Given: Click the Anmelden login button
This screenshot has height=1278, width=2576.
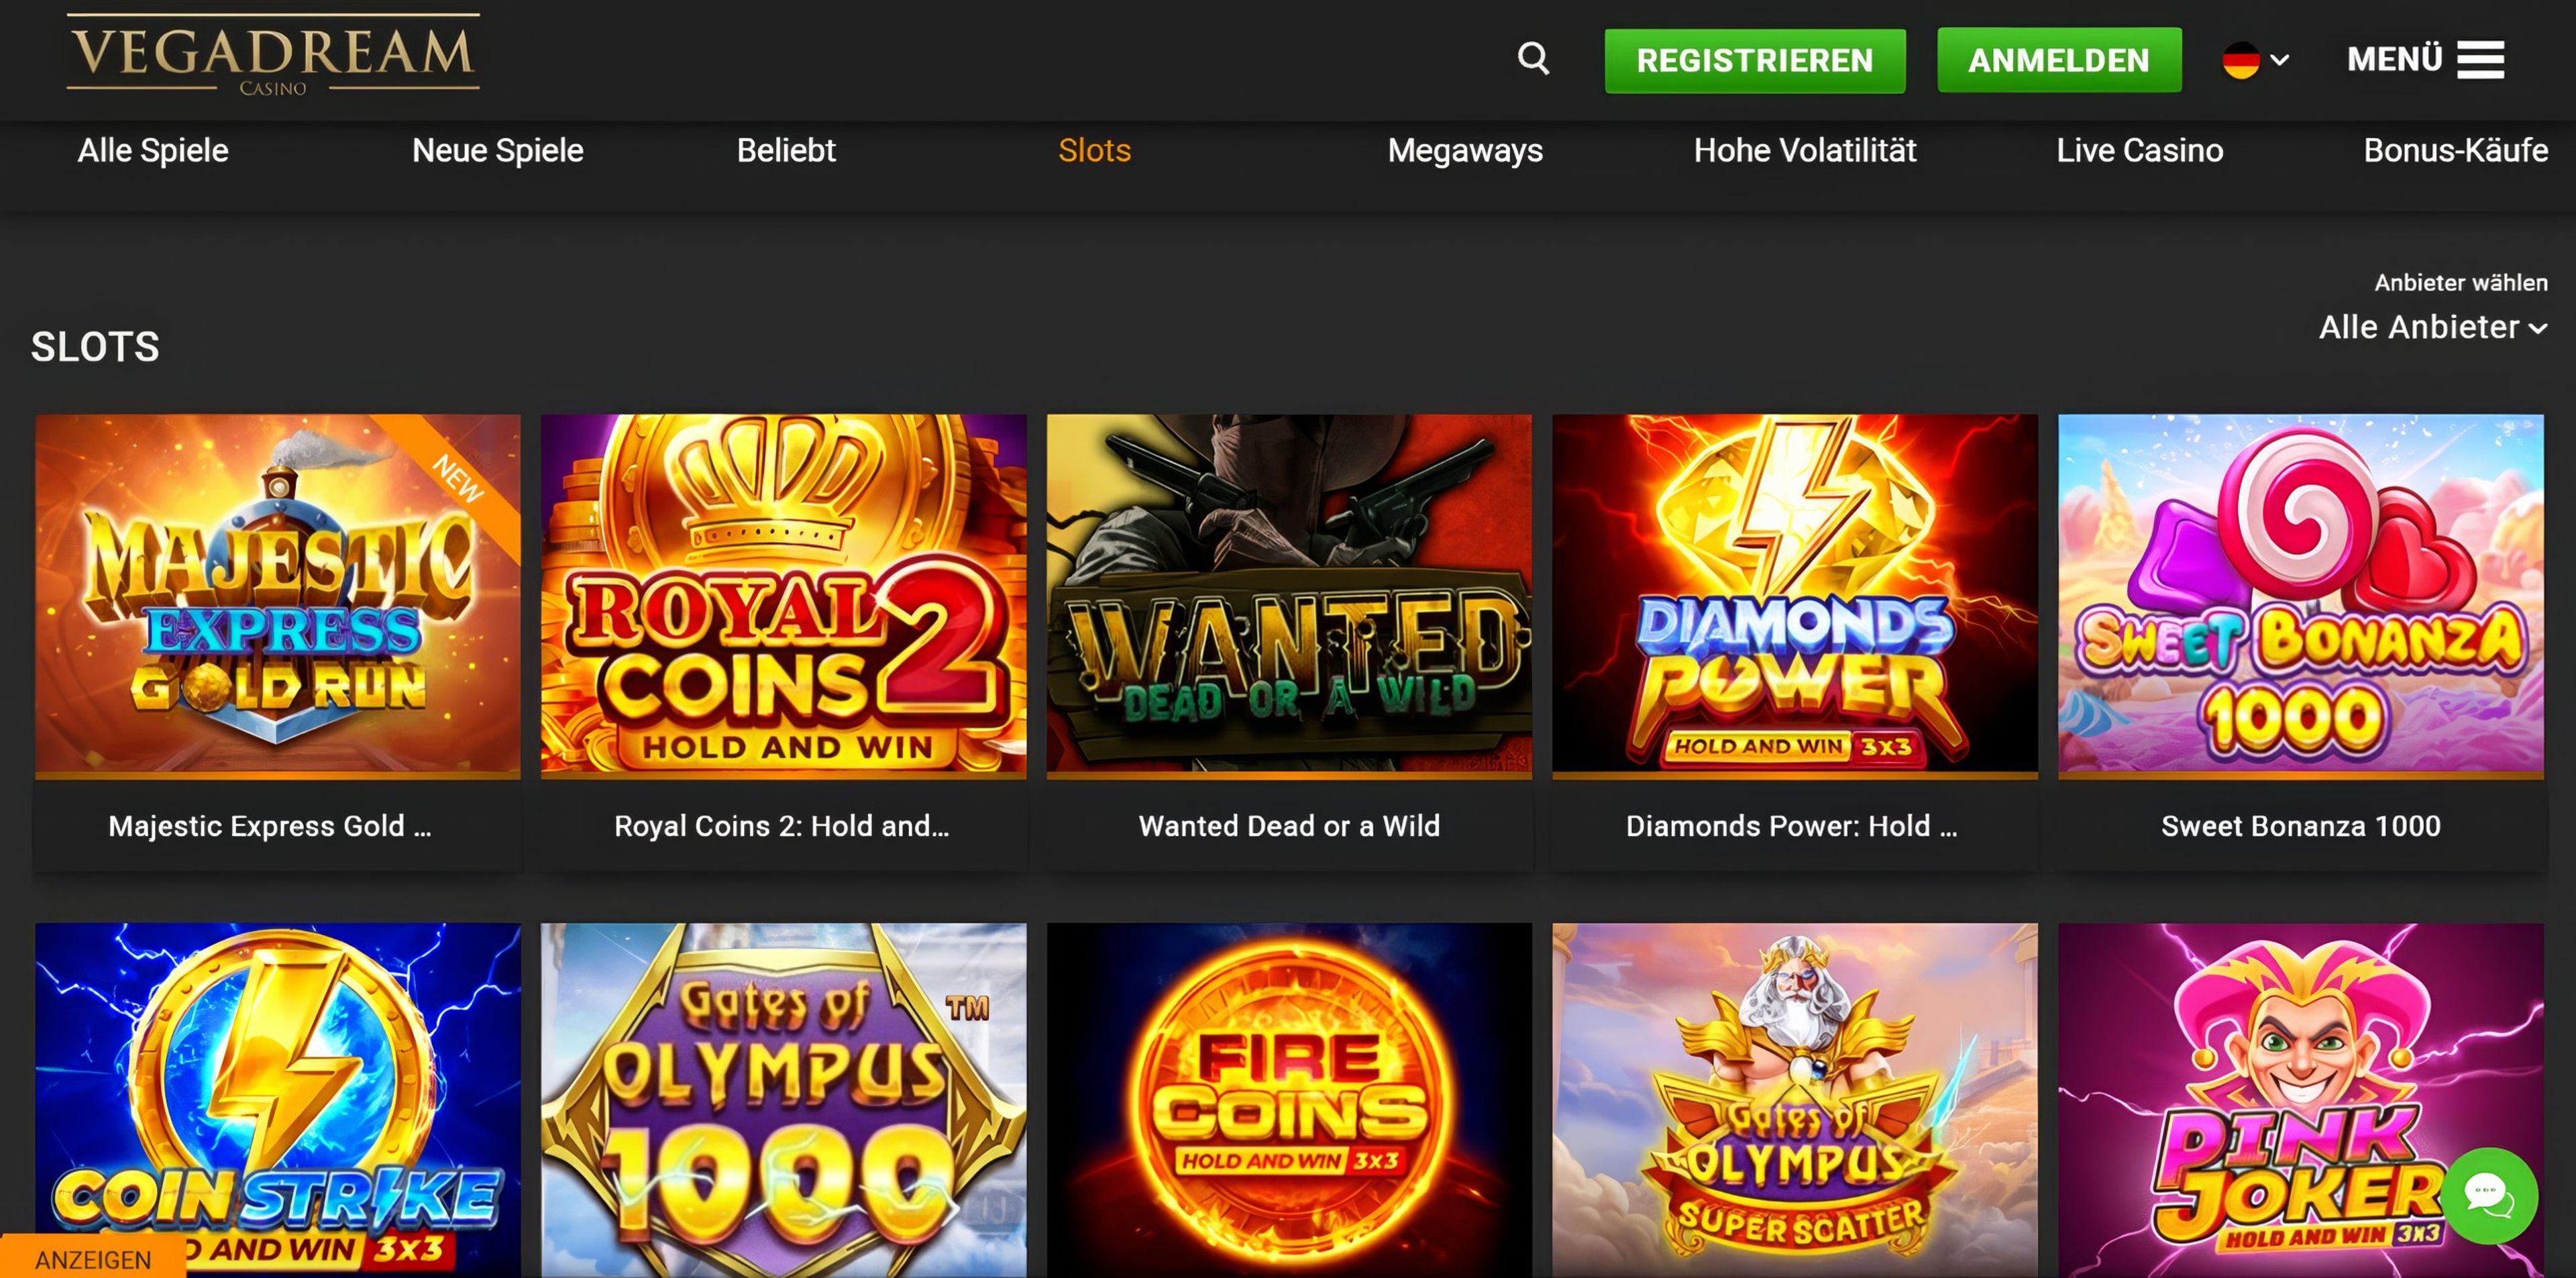Looking at the screenshot, I should click(2059, 60).
